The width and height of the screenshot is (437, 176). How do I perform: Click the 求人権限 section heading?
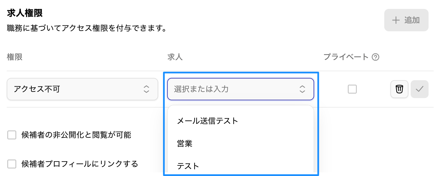coord(25,13)
